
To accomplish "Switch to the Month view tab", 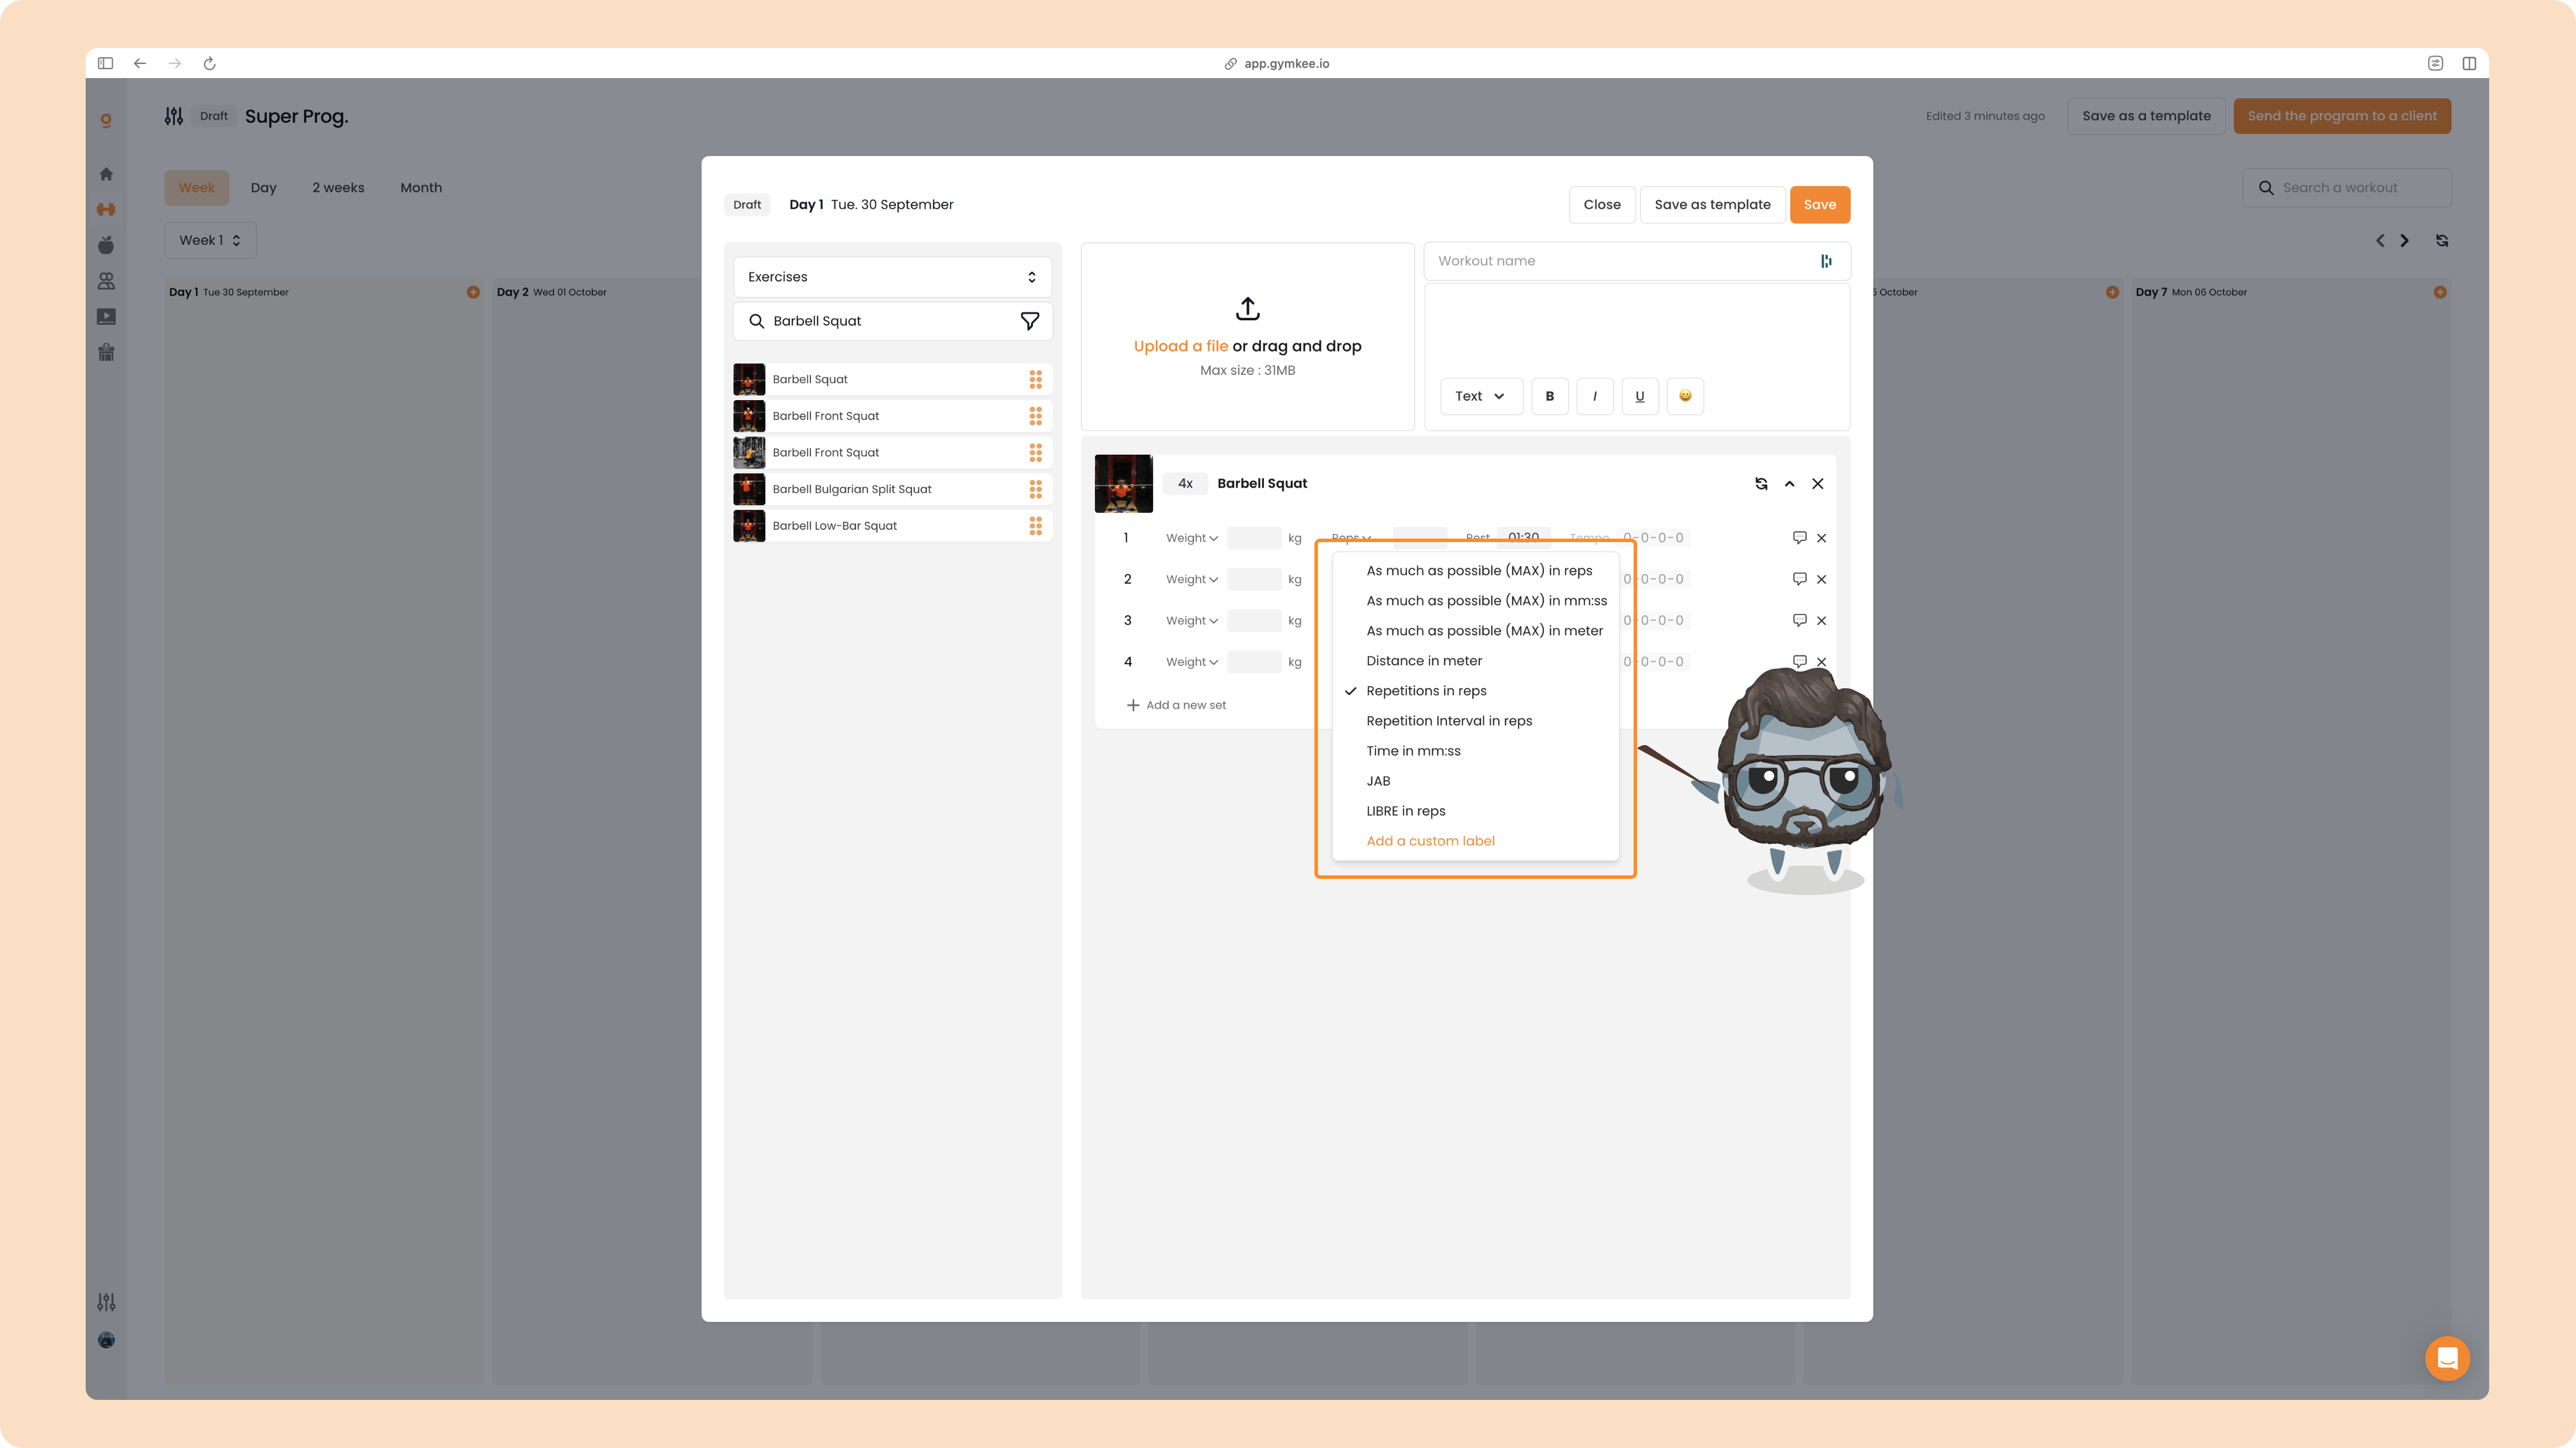I will tap(421, 188).
